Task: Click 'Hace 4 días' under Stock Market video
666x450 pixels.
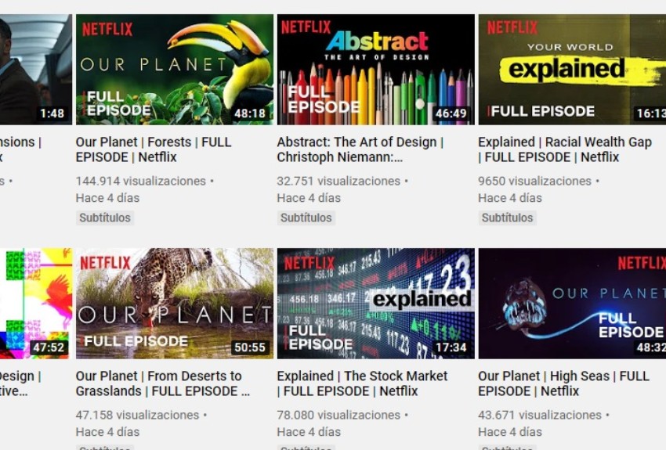Action: 309,432
